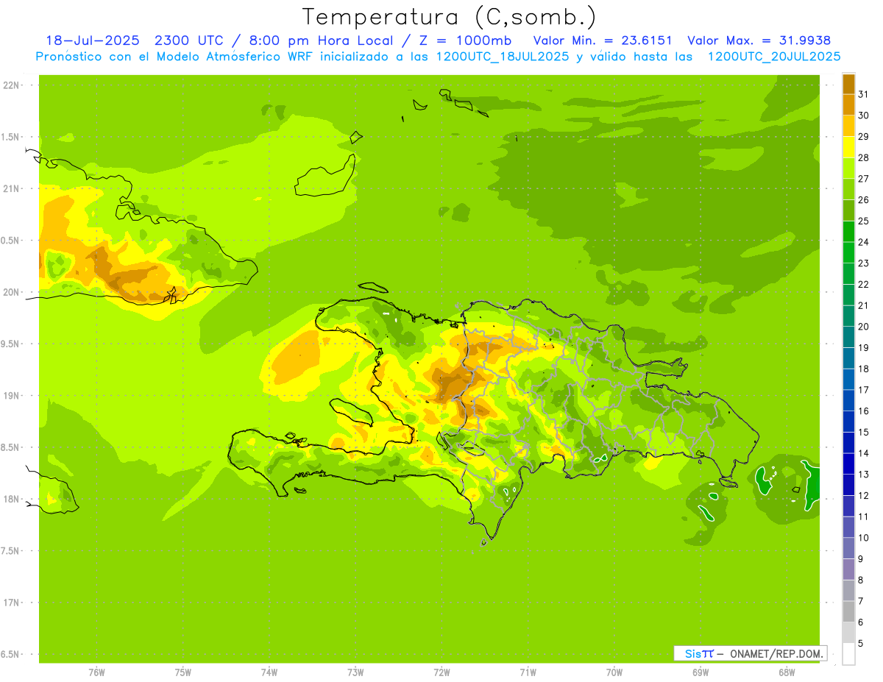The image size is (883, 682).
Task: Pick the dark orange swatch above 31
Action: pyautogui.click(x=848, y=84)
